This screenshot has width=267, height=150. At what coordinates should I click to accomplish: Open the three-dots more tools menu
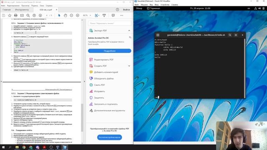pyautogui.click(x=121, y=15)
